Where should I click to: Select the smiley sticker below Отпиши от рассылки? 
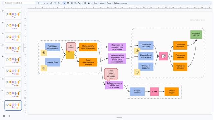pyautogui.click(x=137, y=72)
